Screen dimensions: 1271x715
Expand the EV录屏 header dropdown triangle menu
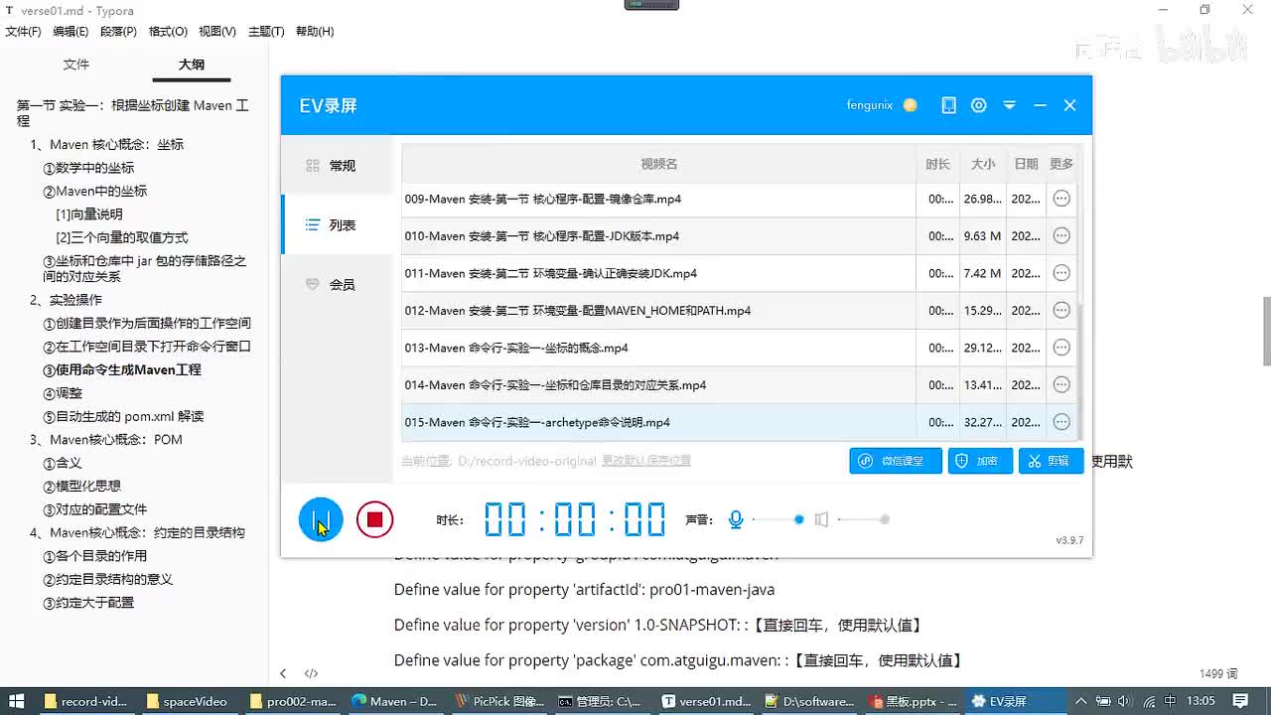click(x=1010, y=105)
